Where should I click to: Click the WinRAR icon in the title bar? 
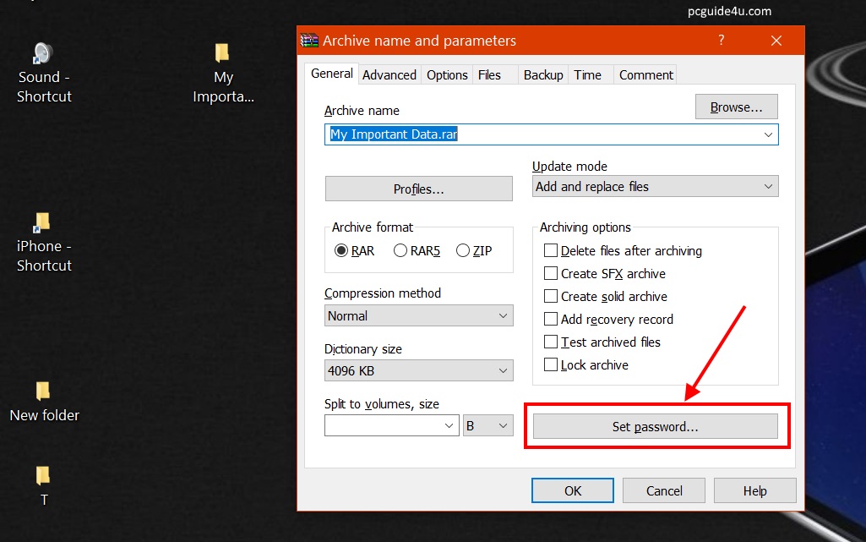[310, 41]
